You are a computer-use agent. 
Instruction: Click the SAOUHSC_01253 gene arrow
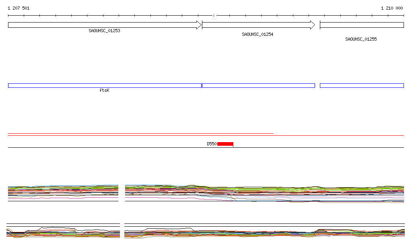[103, 25]
